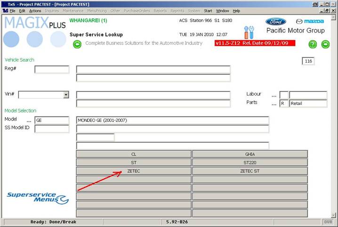Image resolution: width=338 pixels, height=227 pixels.
Task: Click the green forward arrow icon
Action: 325,44
